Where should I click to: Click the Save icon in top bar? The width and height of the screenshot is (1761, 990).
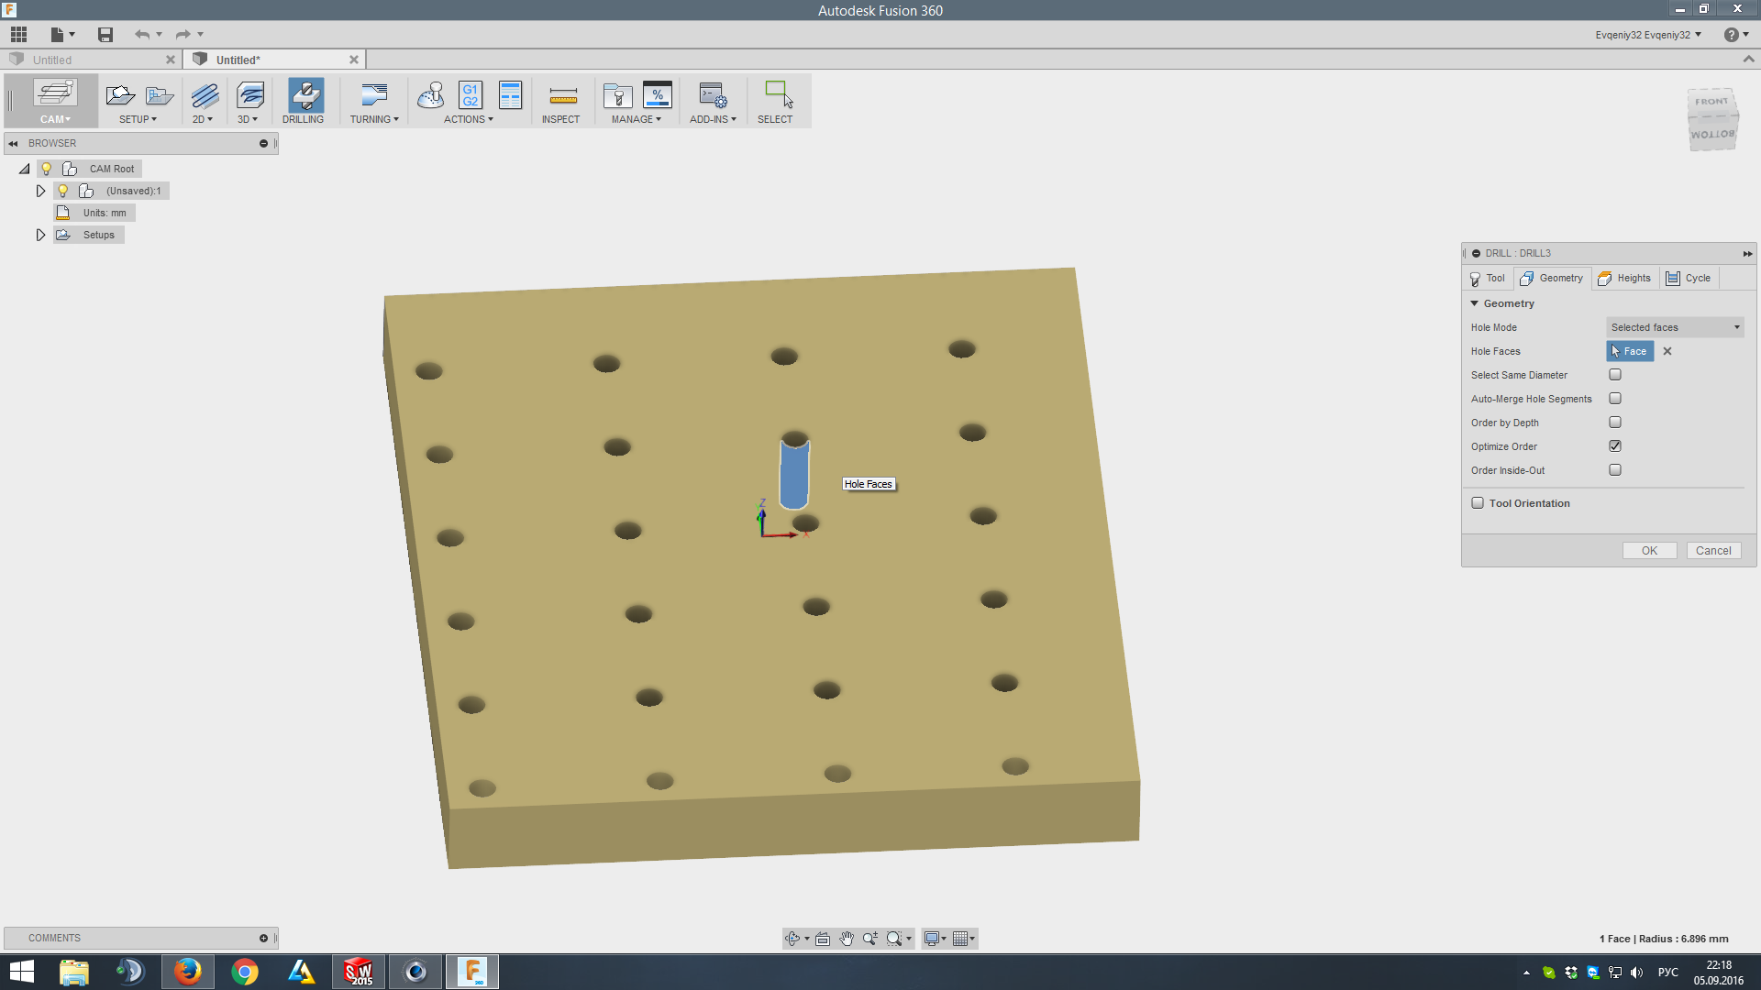pos(105,35)
